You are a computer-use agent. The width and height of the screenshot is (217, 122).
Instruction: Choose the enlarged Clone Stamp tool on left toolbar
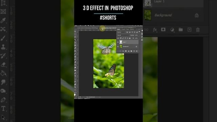click(x=3, y=47)
